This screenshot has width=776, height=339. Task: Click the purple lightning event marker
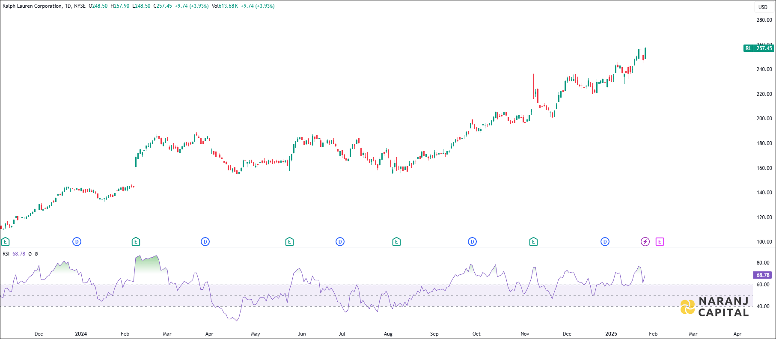pyautogui.click(x=645, y=242)
